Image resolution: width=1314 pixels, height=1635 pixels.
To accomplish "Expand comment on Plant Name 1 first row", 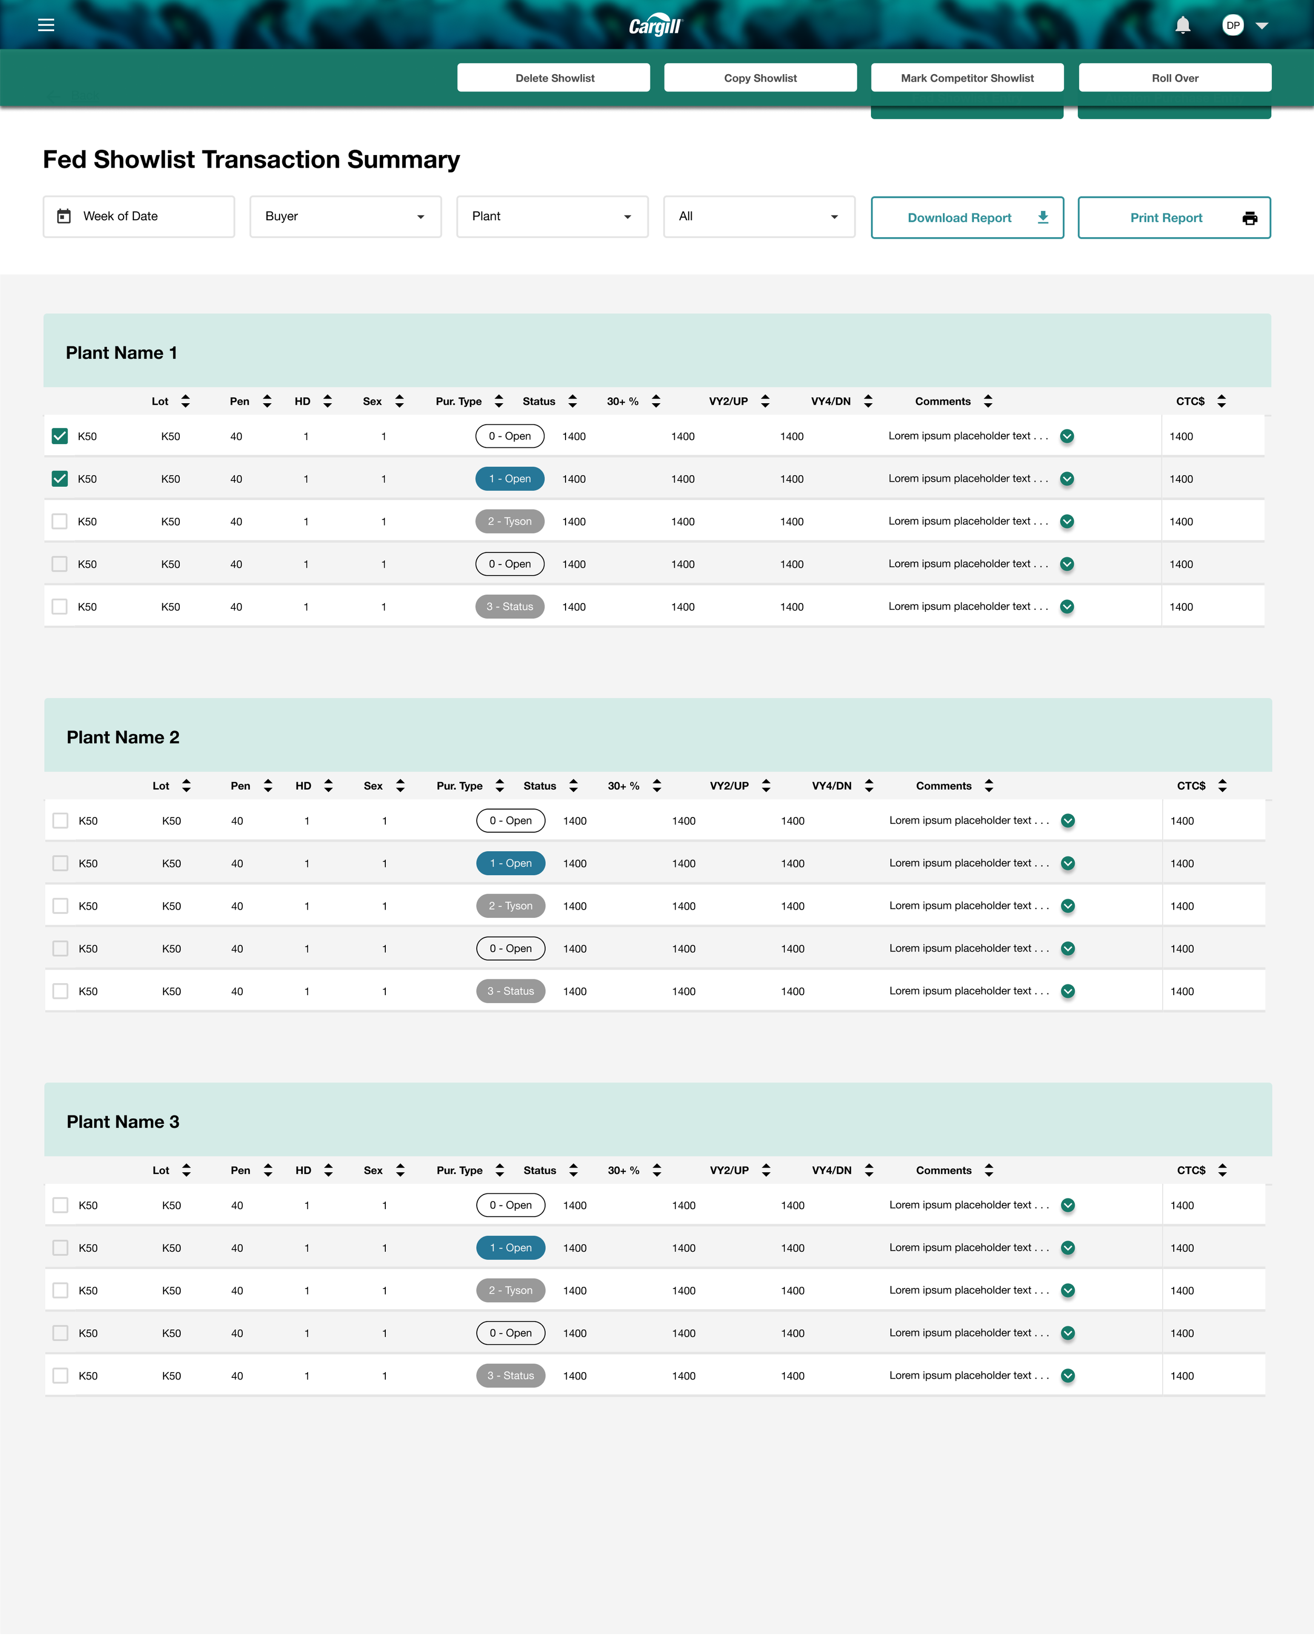I will tap(1066, 436).
